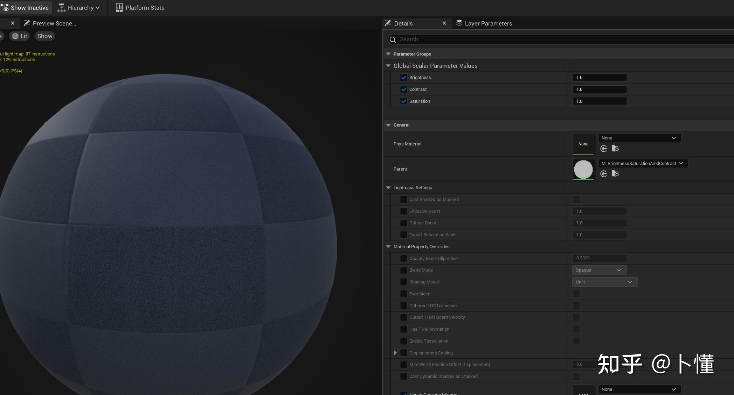Expand the Displacement Scaling section
This screenshot has height=395, width=734.
click(395, 353)
